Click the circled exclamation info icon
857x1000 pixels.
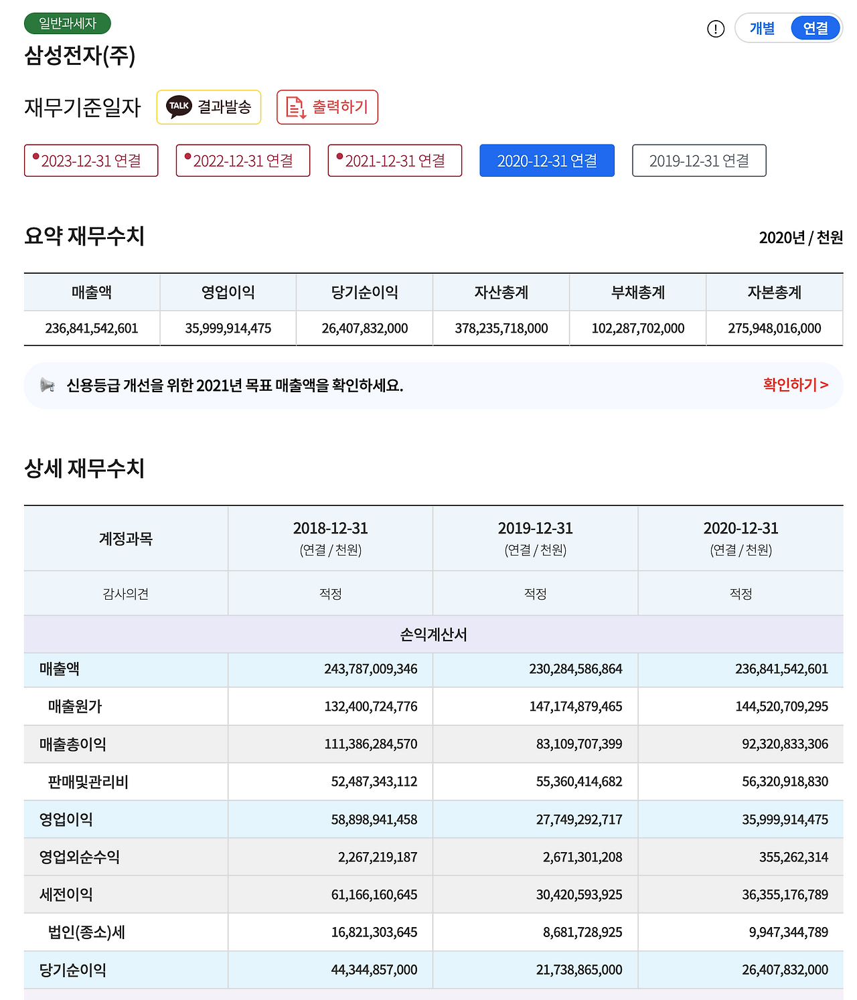pyautogui.click(x=714, y=29)
